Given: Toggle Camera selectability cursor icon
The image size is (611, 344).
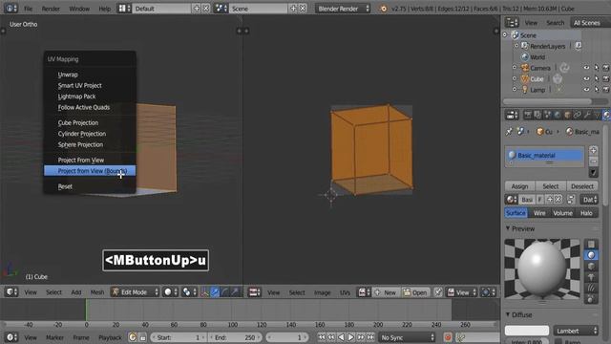Looking at the screenshot, I should [x=596, y=68].
